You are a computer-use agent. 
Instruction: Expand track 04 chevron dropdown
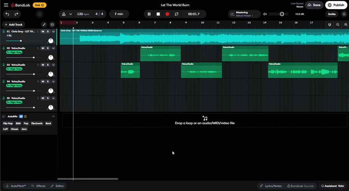click(53, 81)
